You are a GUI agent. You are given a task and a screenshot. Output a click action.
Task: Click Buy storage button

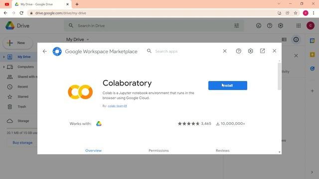pyautogui.click(x=22, y=143)
